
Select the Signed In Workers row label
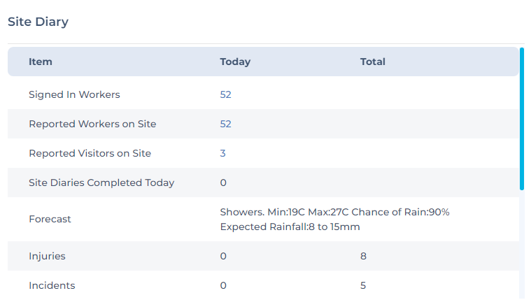click(x=74, y=94)
